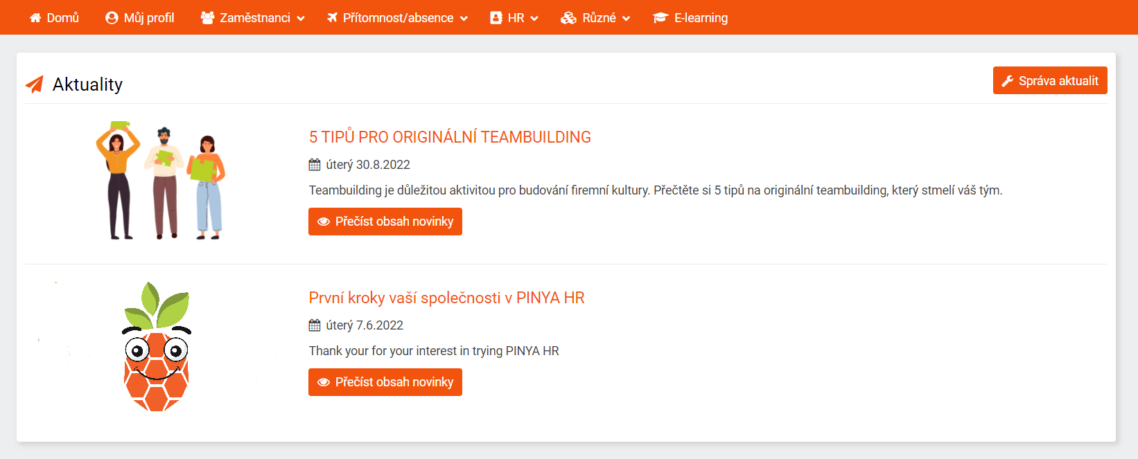The width and height of the screenshot is (1138, 459).
Task: Open the Správa aktualit button
Action: point(1050,80)
